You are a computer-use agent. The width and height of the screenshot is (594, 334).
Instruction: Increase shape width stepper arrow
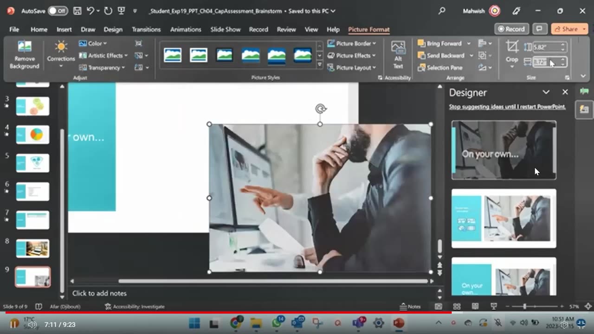pos(562,59)
